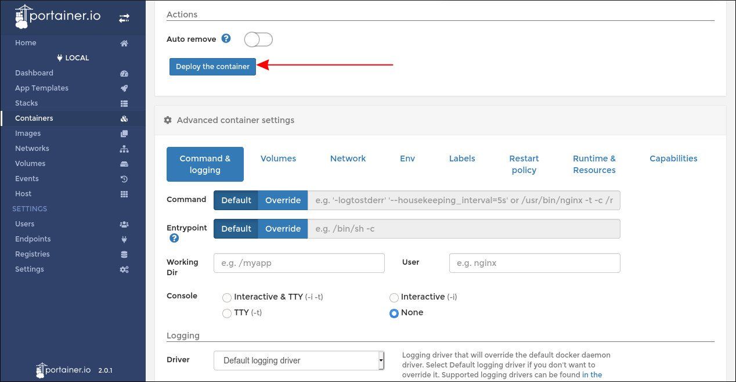Enable the Auto remove toggle
736x382 pixels.
pos(258,39)
